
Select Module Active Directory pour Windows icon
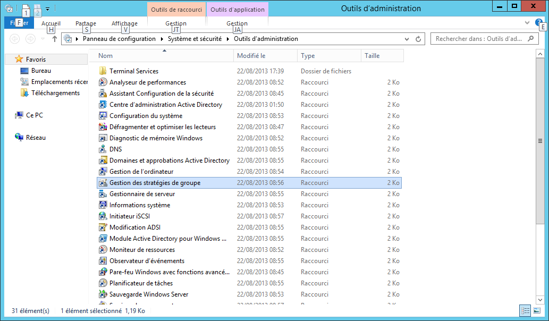[x=103, y=239]
